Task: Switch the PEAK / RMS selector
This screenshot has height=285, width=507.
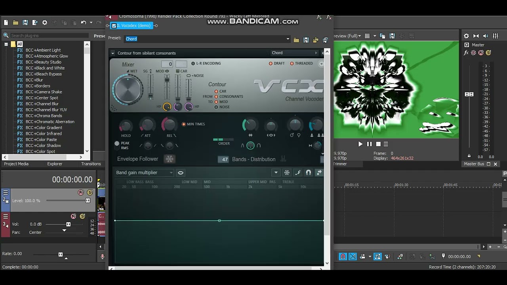Action: [117, 146]
